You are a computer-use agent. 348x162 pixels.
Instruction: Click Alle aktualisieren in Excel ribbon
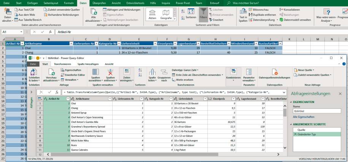pos(94,15)
